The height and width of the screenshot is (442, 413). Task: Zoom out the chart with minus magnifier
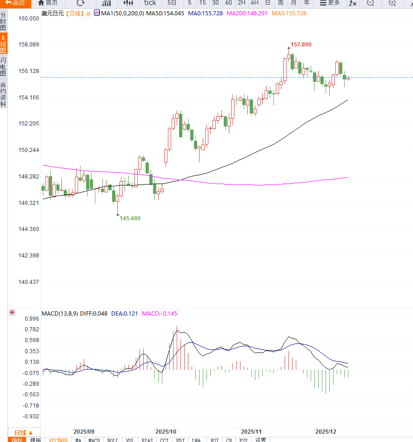pos(370,3)
